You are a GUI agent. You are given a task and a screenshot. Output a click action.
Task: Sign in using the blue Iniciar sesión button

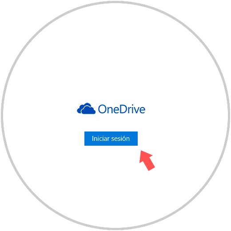tap(111, 139)
